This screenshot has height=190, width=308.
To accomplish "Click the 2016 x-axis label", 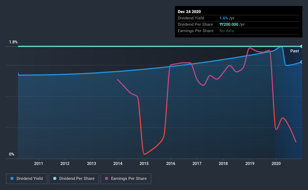I will click(x=171, y=163).
